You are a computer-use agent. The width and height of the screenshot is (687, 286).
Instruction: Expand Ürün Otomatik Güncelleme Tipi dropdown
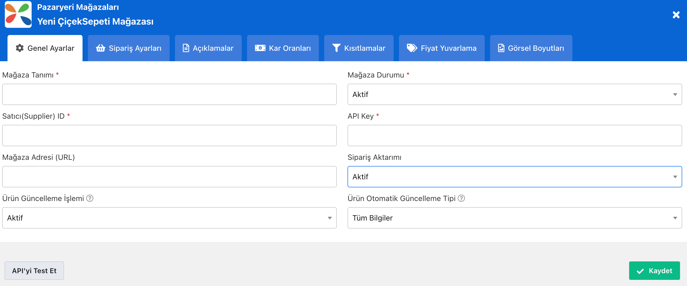click(x=514, y=218)
